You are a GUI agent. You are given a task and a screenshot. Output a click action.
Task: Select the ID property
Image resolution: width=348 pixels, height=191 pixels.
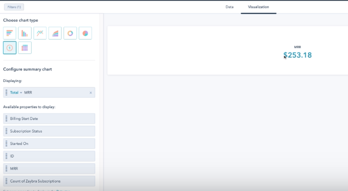49,156
